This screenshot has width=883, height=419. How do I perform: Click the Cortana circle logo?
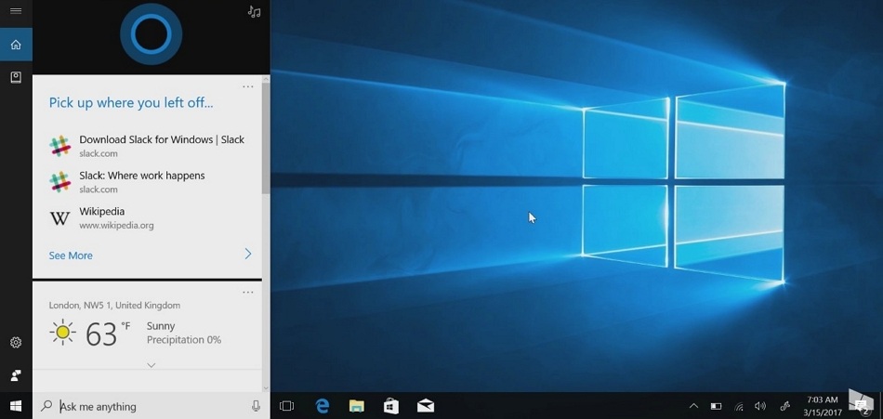point(151,35)
